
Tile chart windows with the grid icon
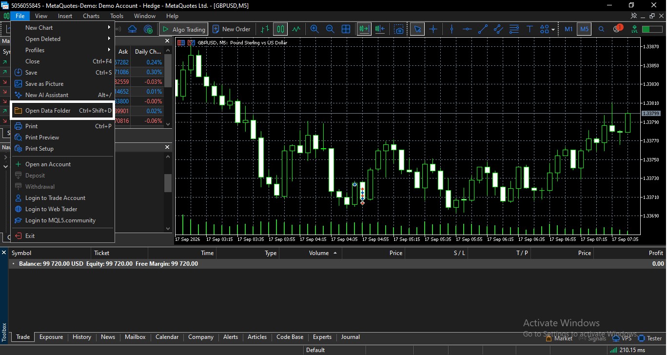[346, 29]
